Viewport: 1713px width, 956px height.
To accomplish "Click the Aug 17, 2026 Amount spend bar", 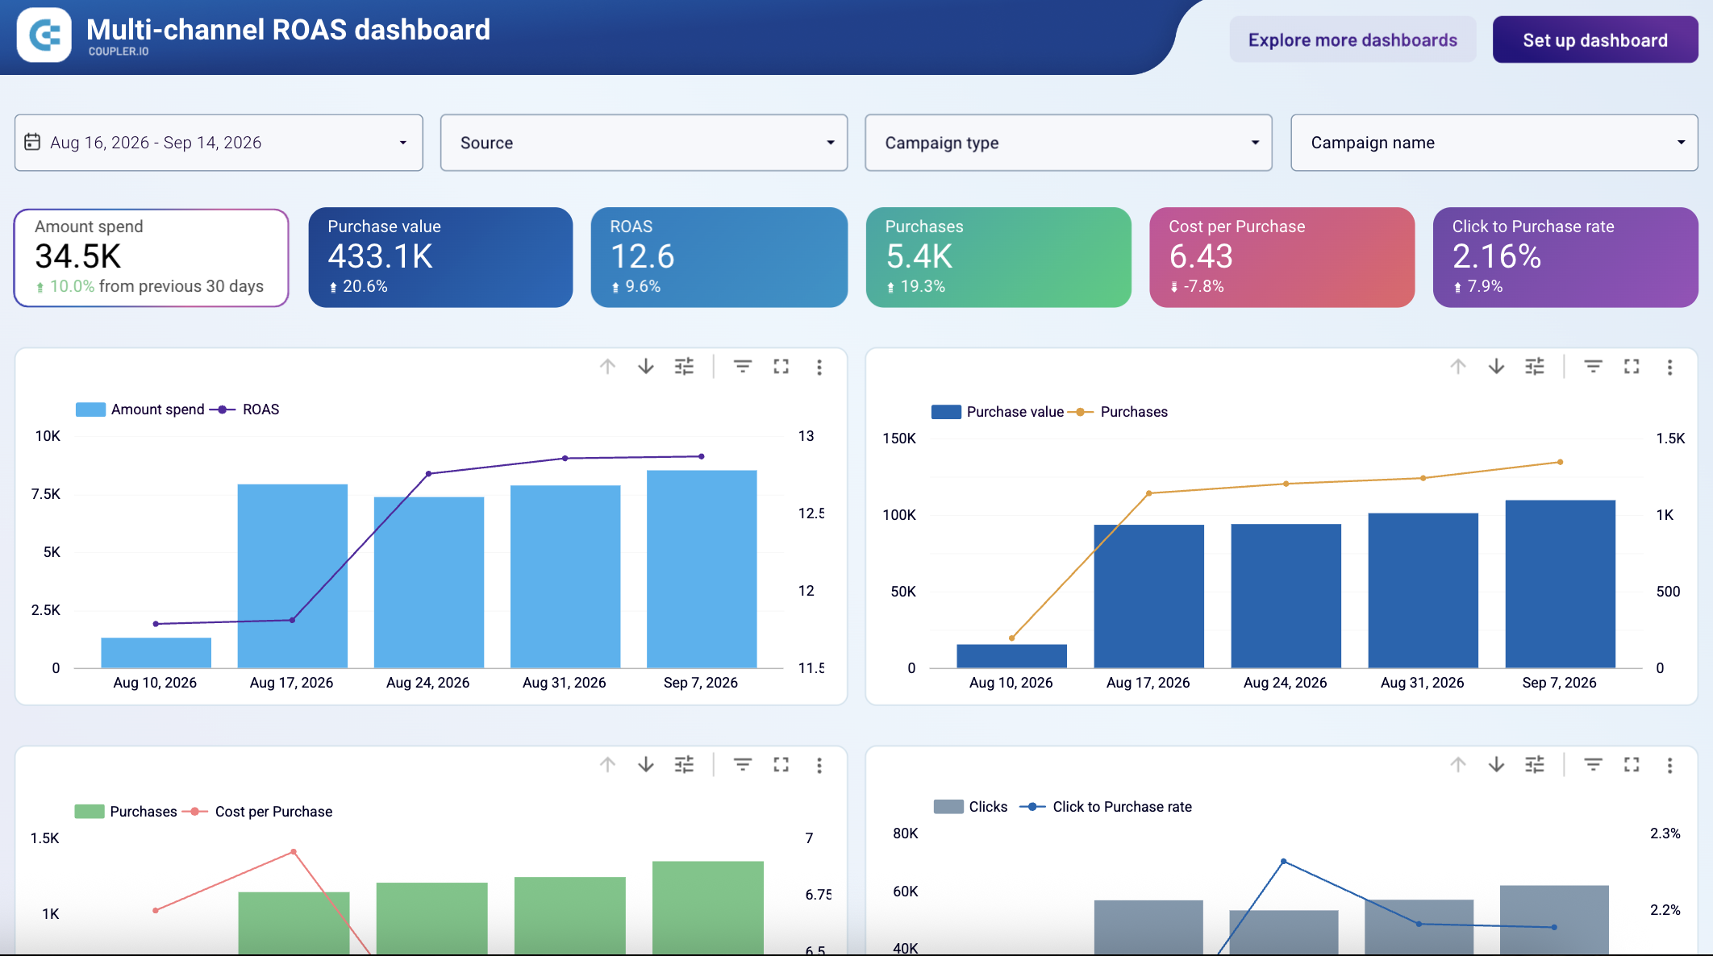I will (292, 576).
